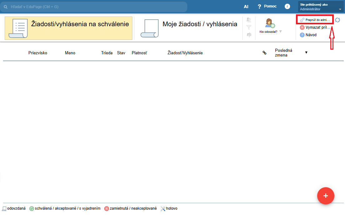The image size is (345, 215).
Task: Click the mailbox icon below filter
Action: tap(249, 35)
